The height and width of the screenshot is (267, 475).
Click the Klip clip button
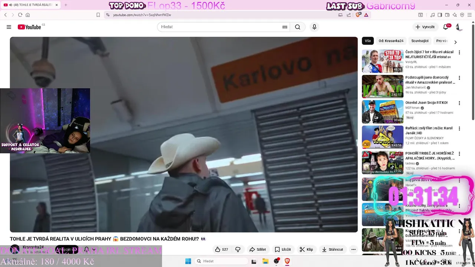[x=306, y=250]
